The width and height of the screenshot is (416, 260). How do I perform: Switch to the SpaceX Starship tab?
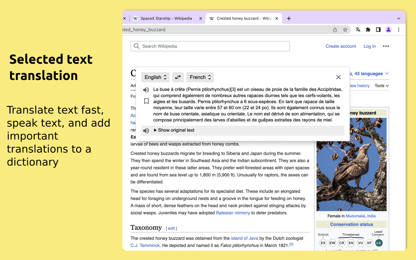(166, 19)
